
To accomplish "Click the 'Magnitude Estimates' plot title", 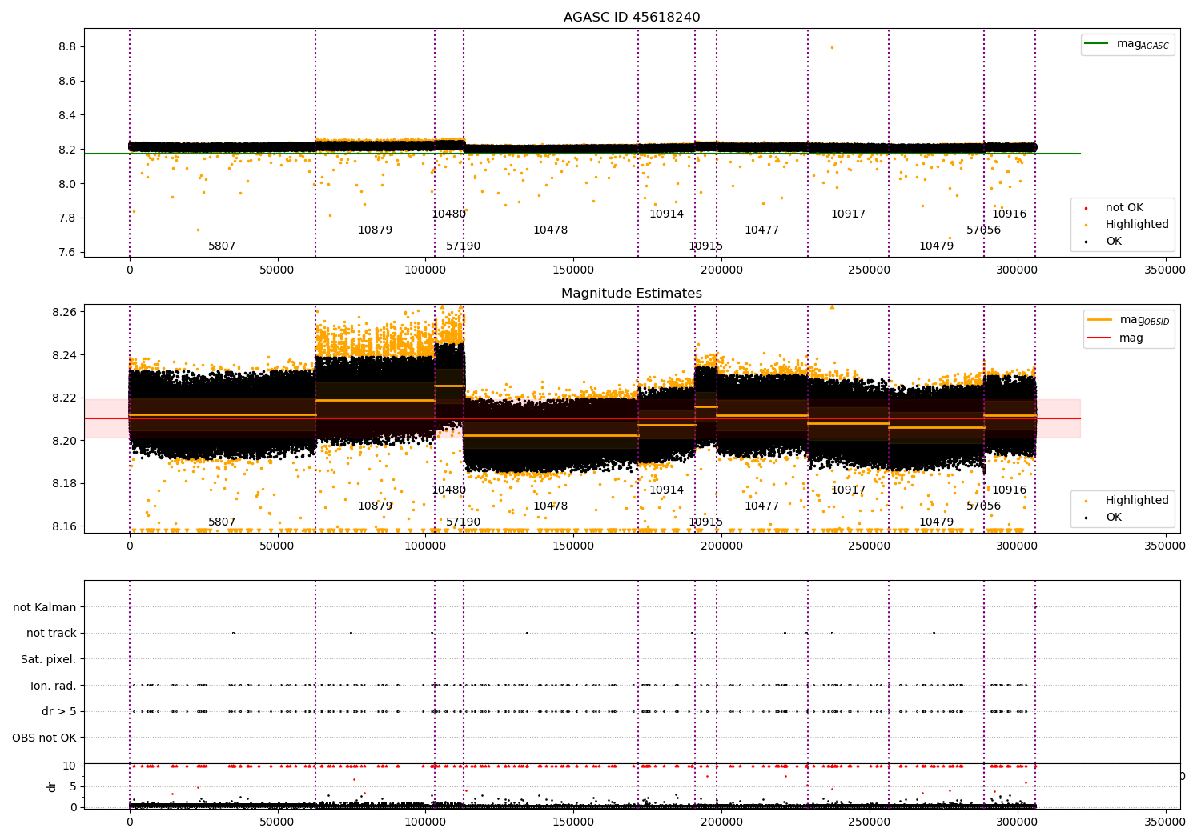I will coord(632,294).
